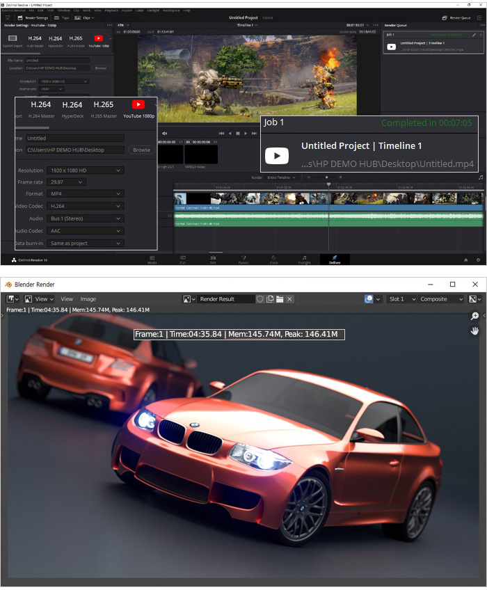
Task: Click the timeline horizontal scrollbar
Action: coord(216,253)
